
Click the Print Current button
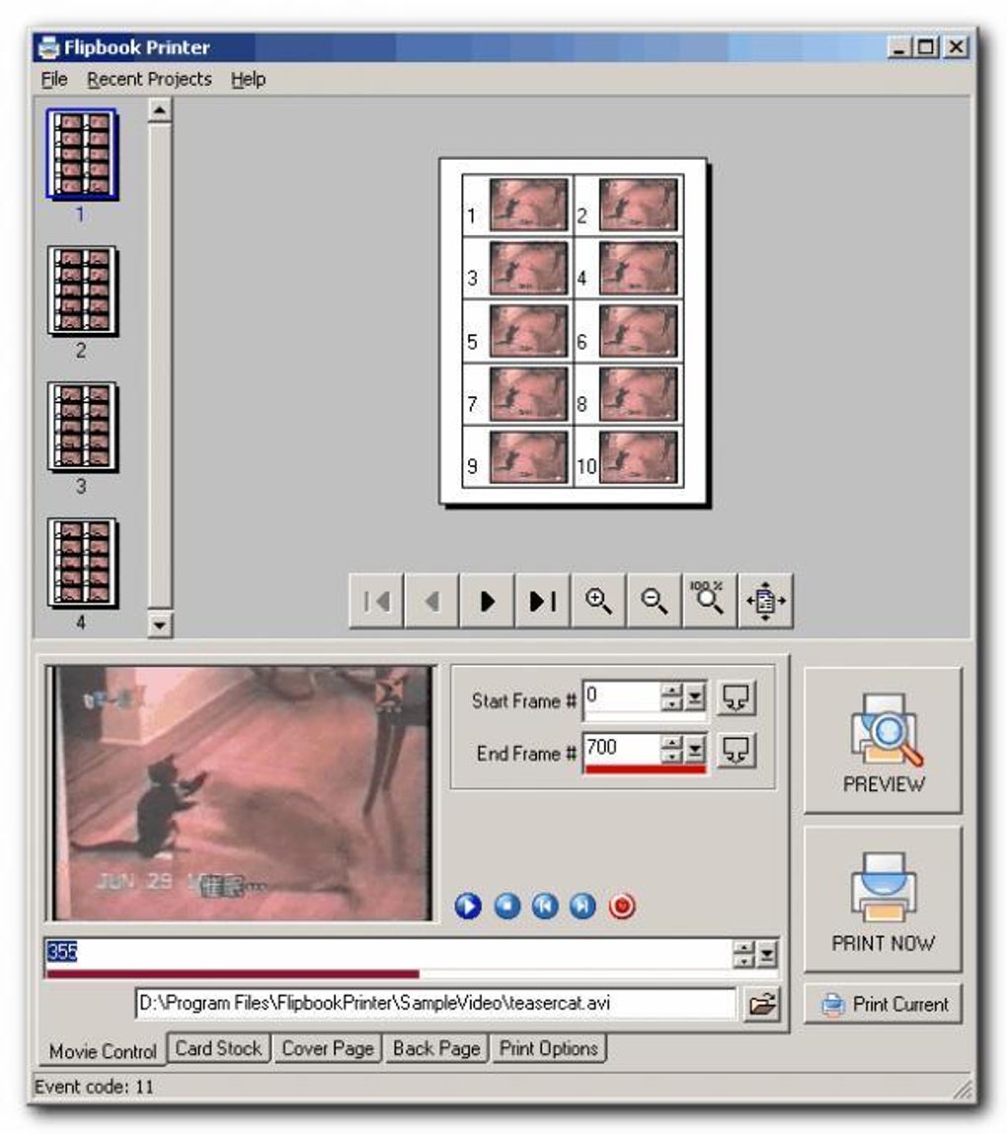pos(883,1004)
